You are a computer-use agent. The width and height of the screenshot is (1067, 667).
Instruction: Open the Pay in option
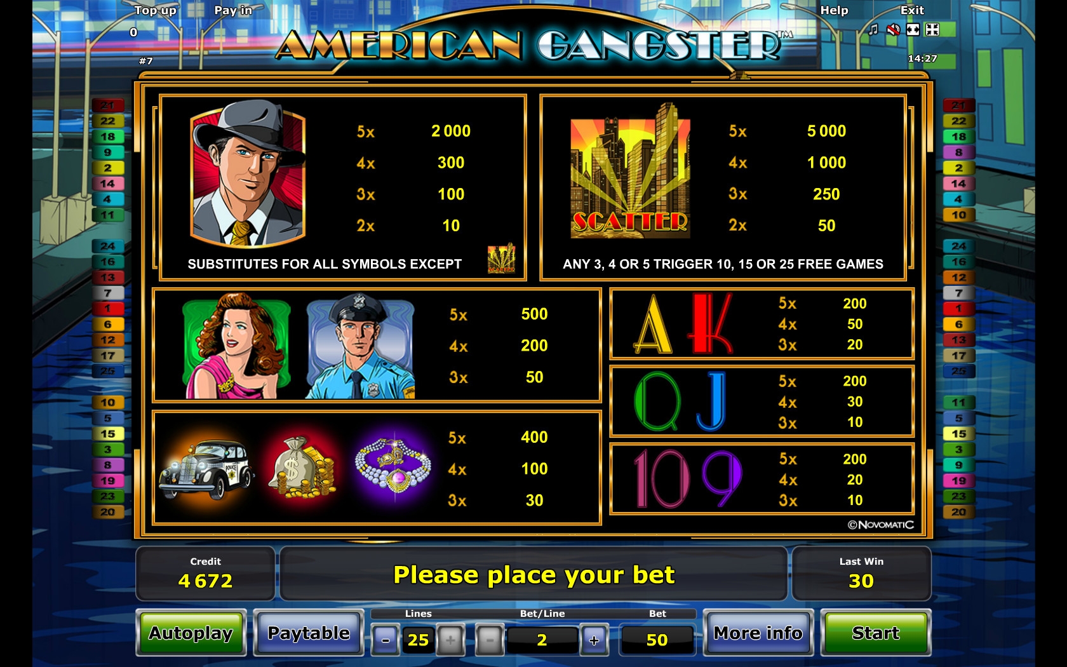coord(233,10)
